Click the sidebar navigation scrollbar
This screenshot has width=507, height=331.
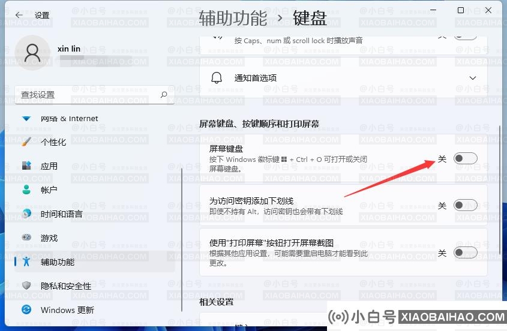tap(182, 239)
